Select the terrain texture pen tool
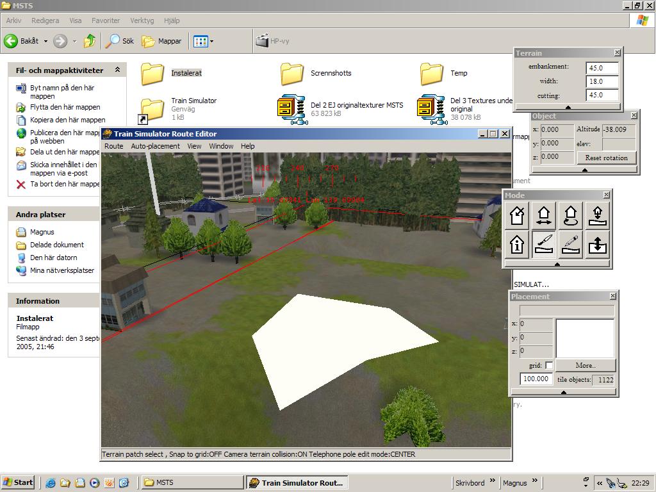This screenshot has width=656, height=492. point(571,244)
